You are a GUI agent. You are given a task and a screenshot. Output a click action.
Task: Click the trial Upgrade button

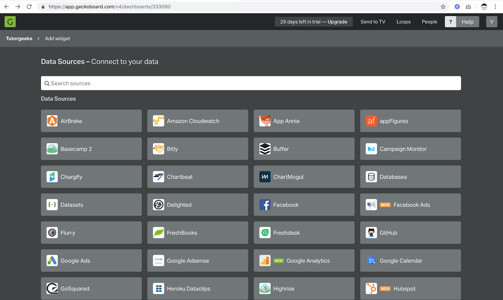[x=314, y=22]
